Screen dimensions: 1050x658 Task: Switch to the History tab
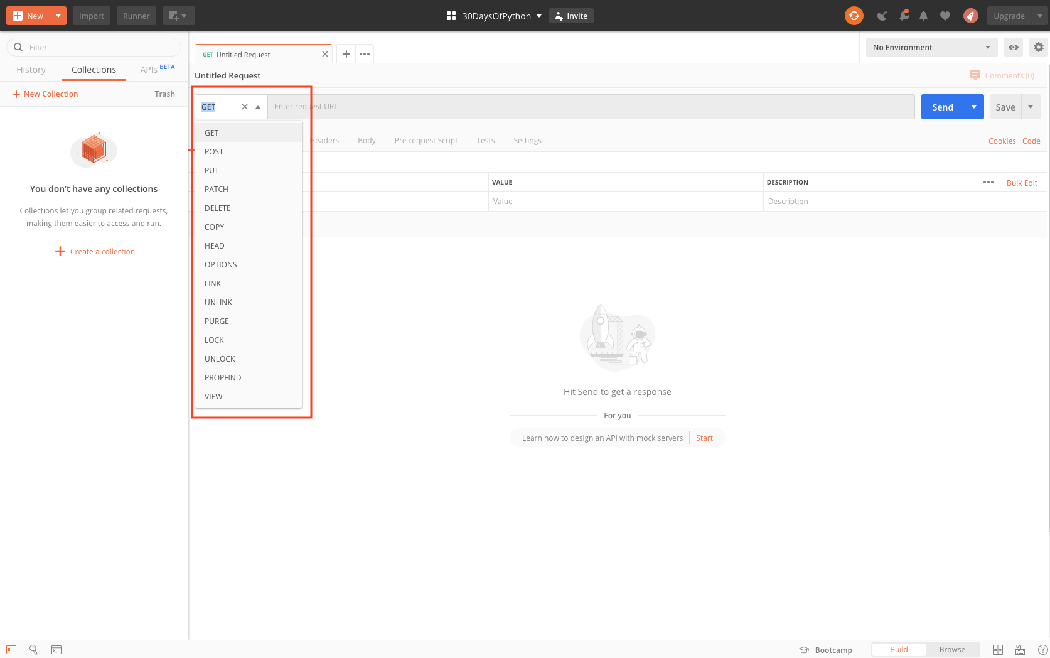pyautogui.click(x=31, y=70)
